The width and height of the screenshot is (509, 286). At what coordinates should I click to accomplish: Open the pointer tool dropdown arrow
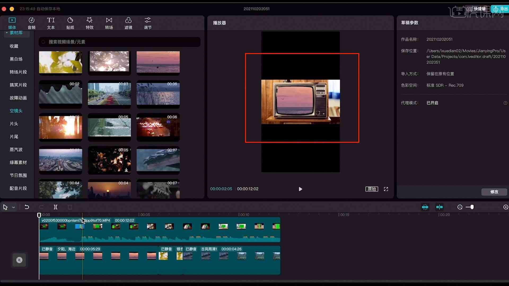pos(14,207)
